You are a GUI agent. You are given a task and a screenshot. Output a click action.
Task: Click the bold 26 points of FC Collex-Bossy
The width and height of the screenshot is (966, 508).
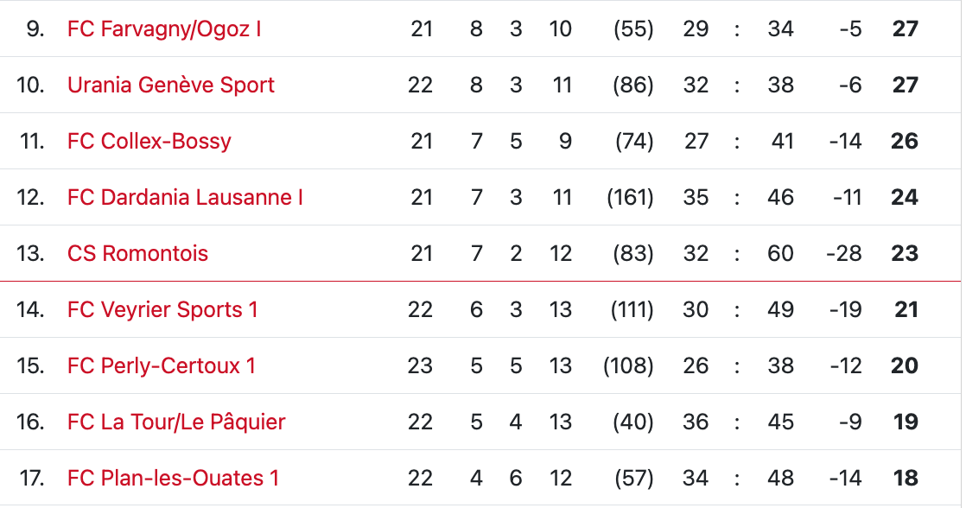pyautogui.click(x=905, y=142)
